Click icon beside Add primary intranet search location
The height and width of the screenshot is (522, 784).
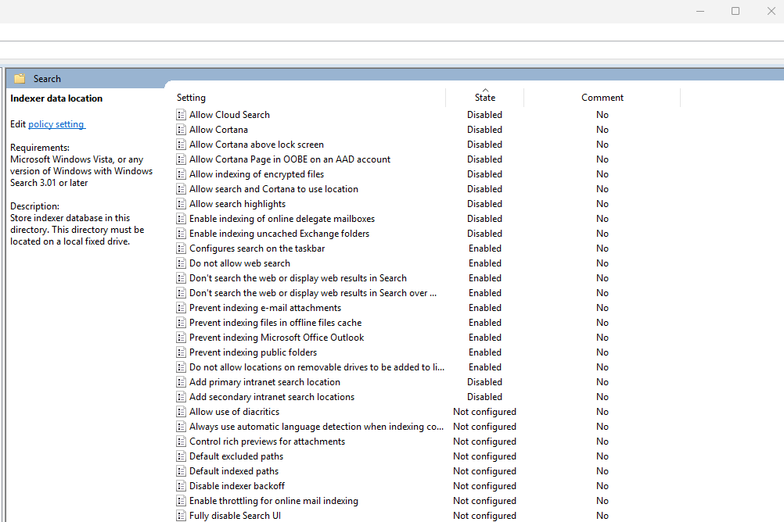181,382
